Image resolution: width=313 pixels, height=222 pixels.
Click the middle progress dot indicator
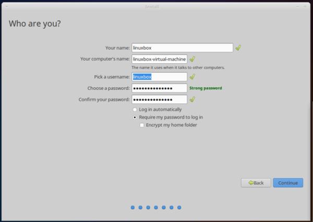(156, 207)
